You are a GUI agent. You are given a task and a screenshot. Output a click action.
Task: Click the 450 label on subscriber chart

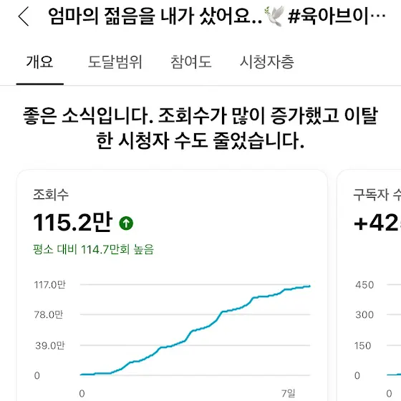coord(364,285)
